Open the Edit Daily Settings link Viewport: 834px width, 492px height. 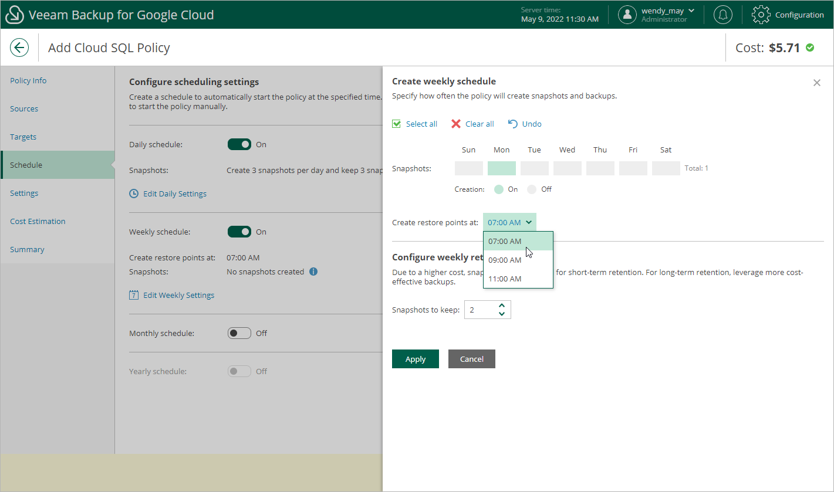[175, 194]
